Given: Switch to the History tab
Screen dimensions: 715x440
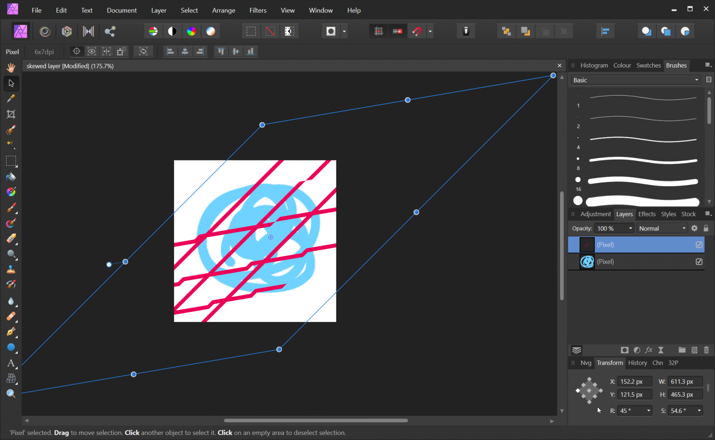Looking at the screenshot, I should pos(637,363).
